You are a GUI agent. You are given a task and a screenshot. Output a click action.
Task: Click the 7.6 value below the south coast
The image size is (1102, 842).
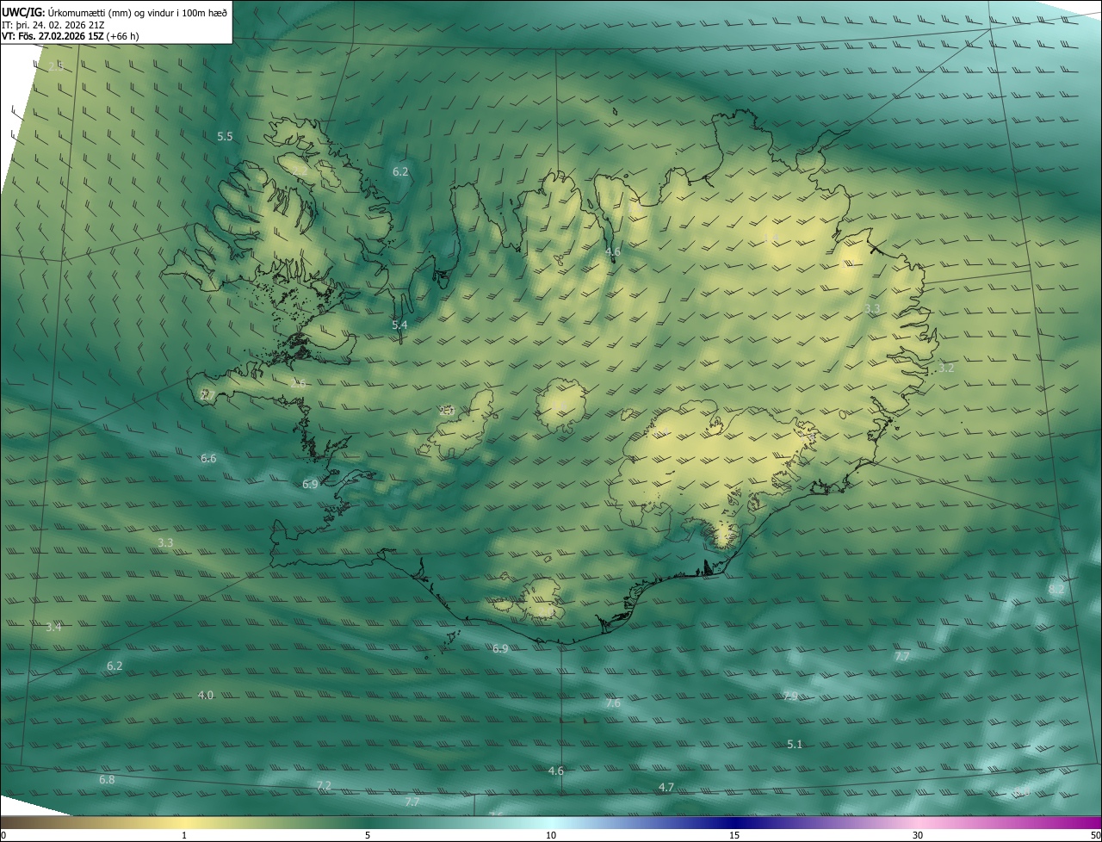tap(613, 703)
